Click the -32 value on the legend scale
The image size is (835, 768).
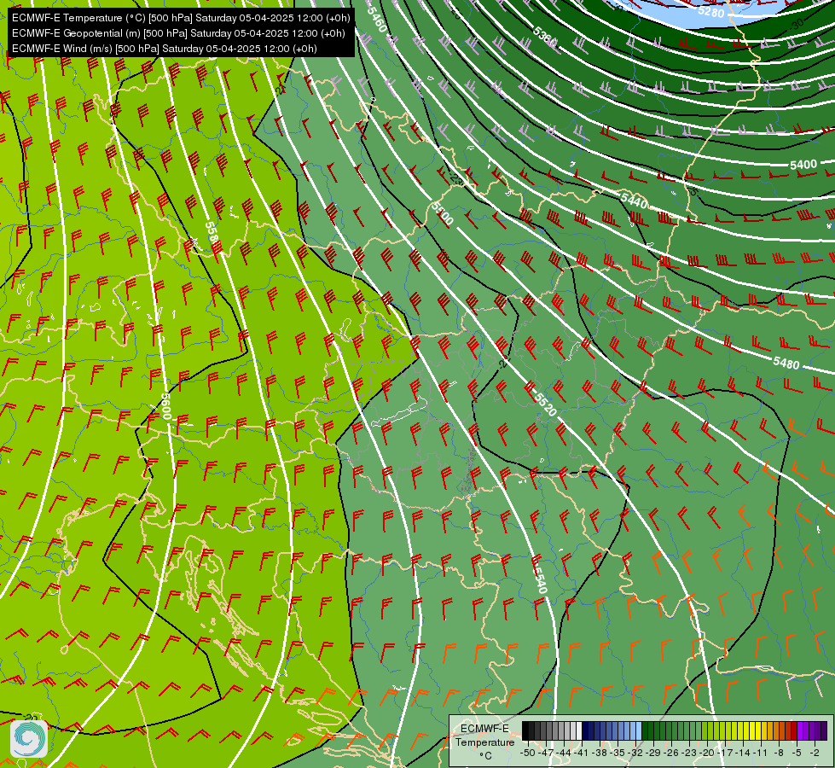[637, 753]
